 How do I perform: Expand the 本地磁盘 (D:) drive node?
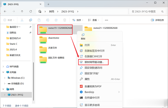(x=5, y=84)
